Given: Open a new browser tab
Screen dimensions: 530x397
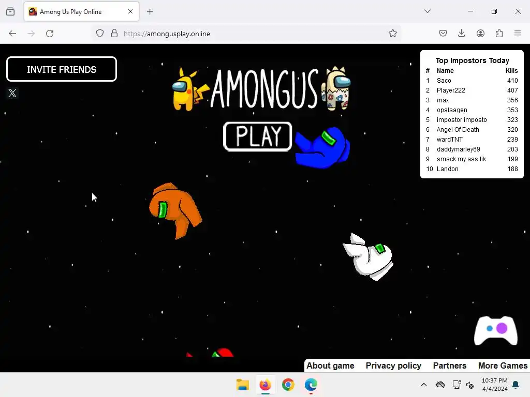Looking at the screenshot, I should click(x=150, y=12).
